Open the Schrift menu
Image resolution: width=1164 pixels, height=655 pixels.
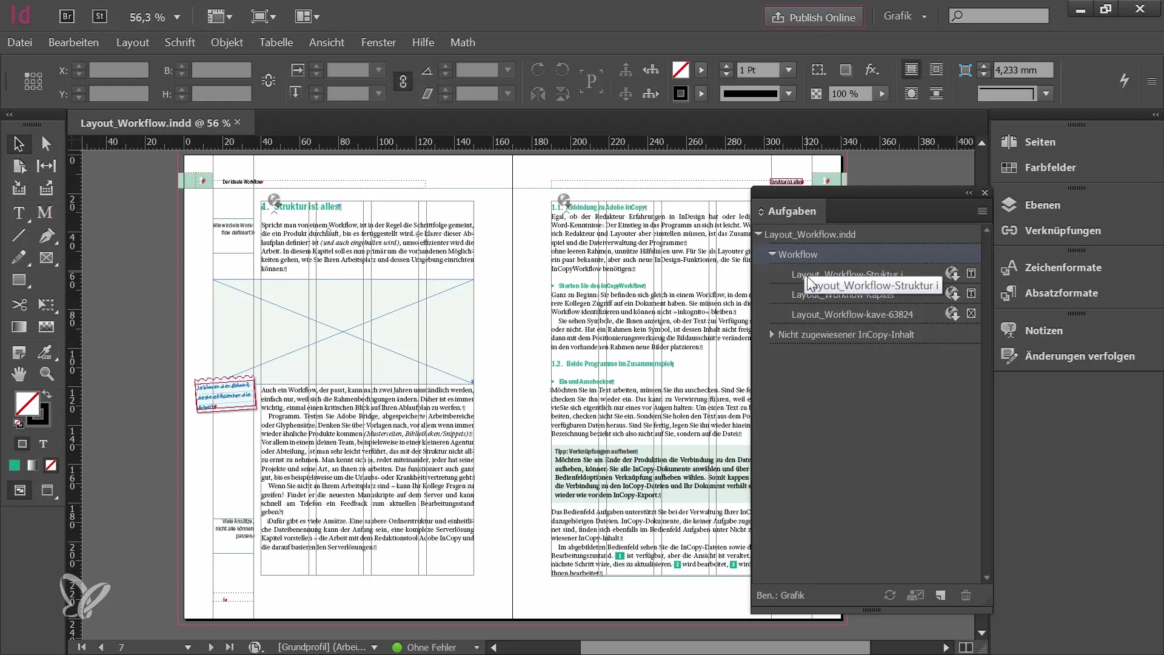coord(179,42)
